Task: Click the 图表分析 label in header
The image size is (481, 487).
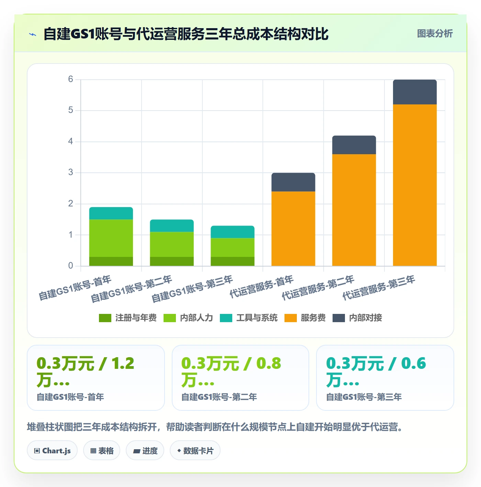Action: (x=435, y=34)
